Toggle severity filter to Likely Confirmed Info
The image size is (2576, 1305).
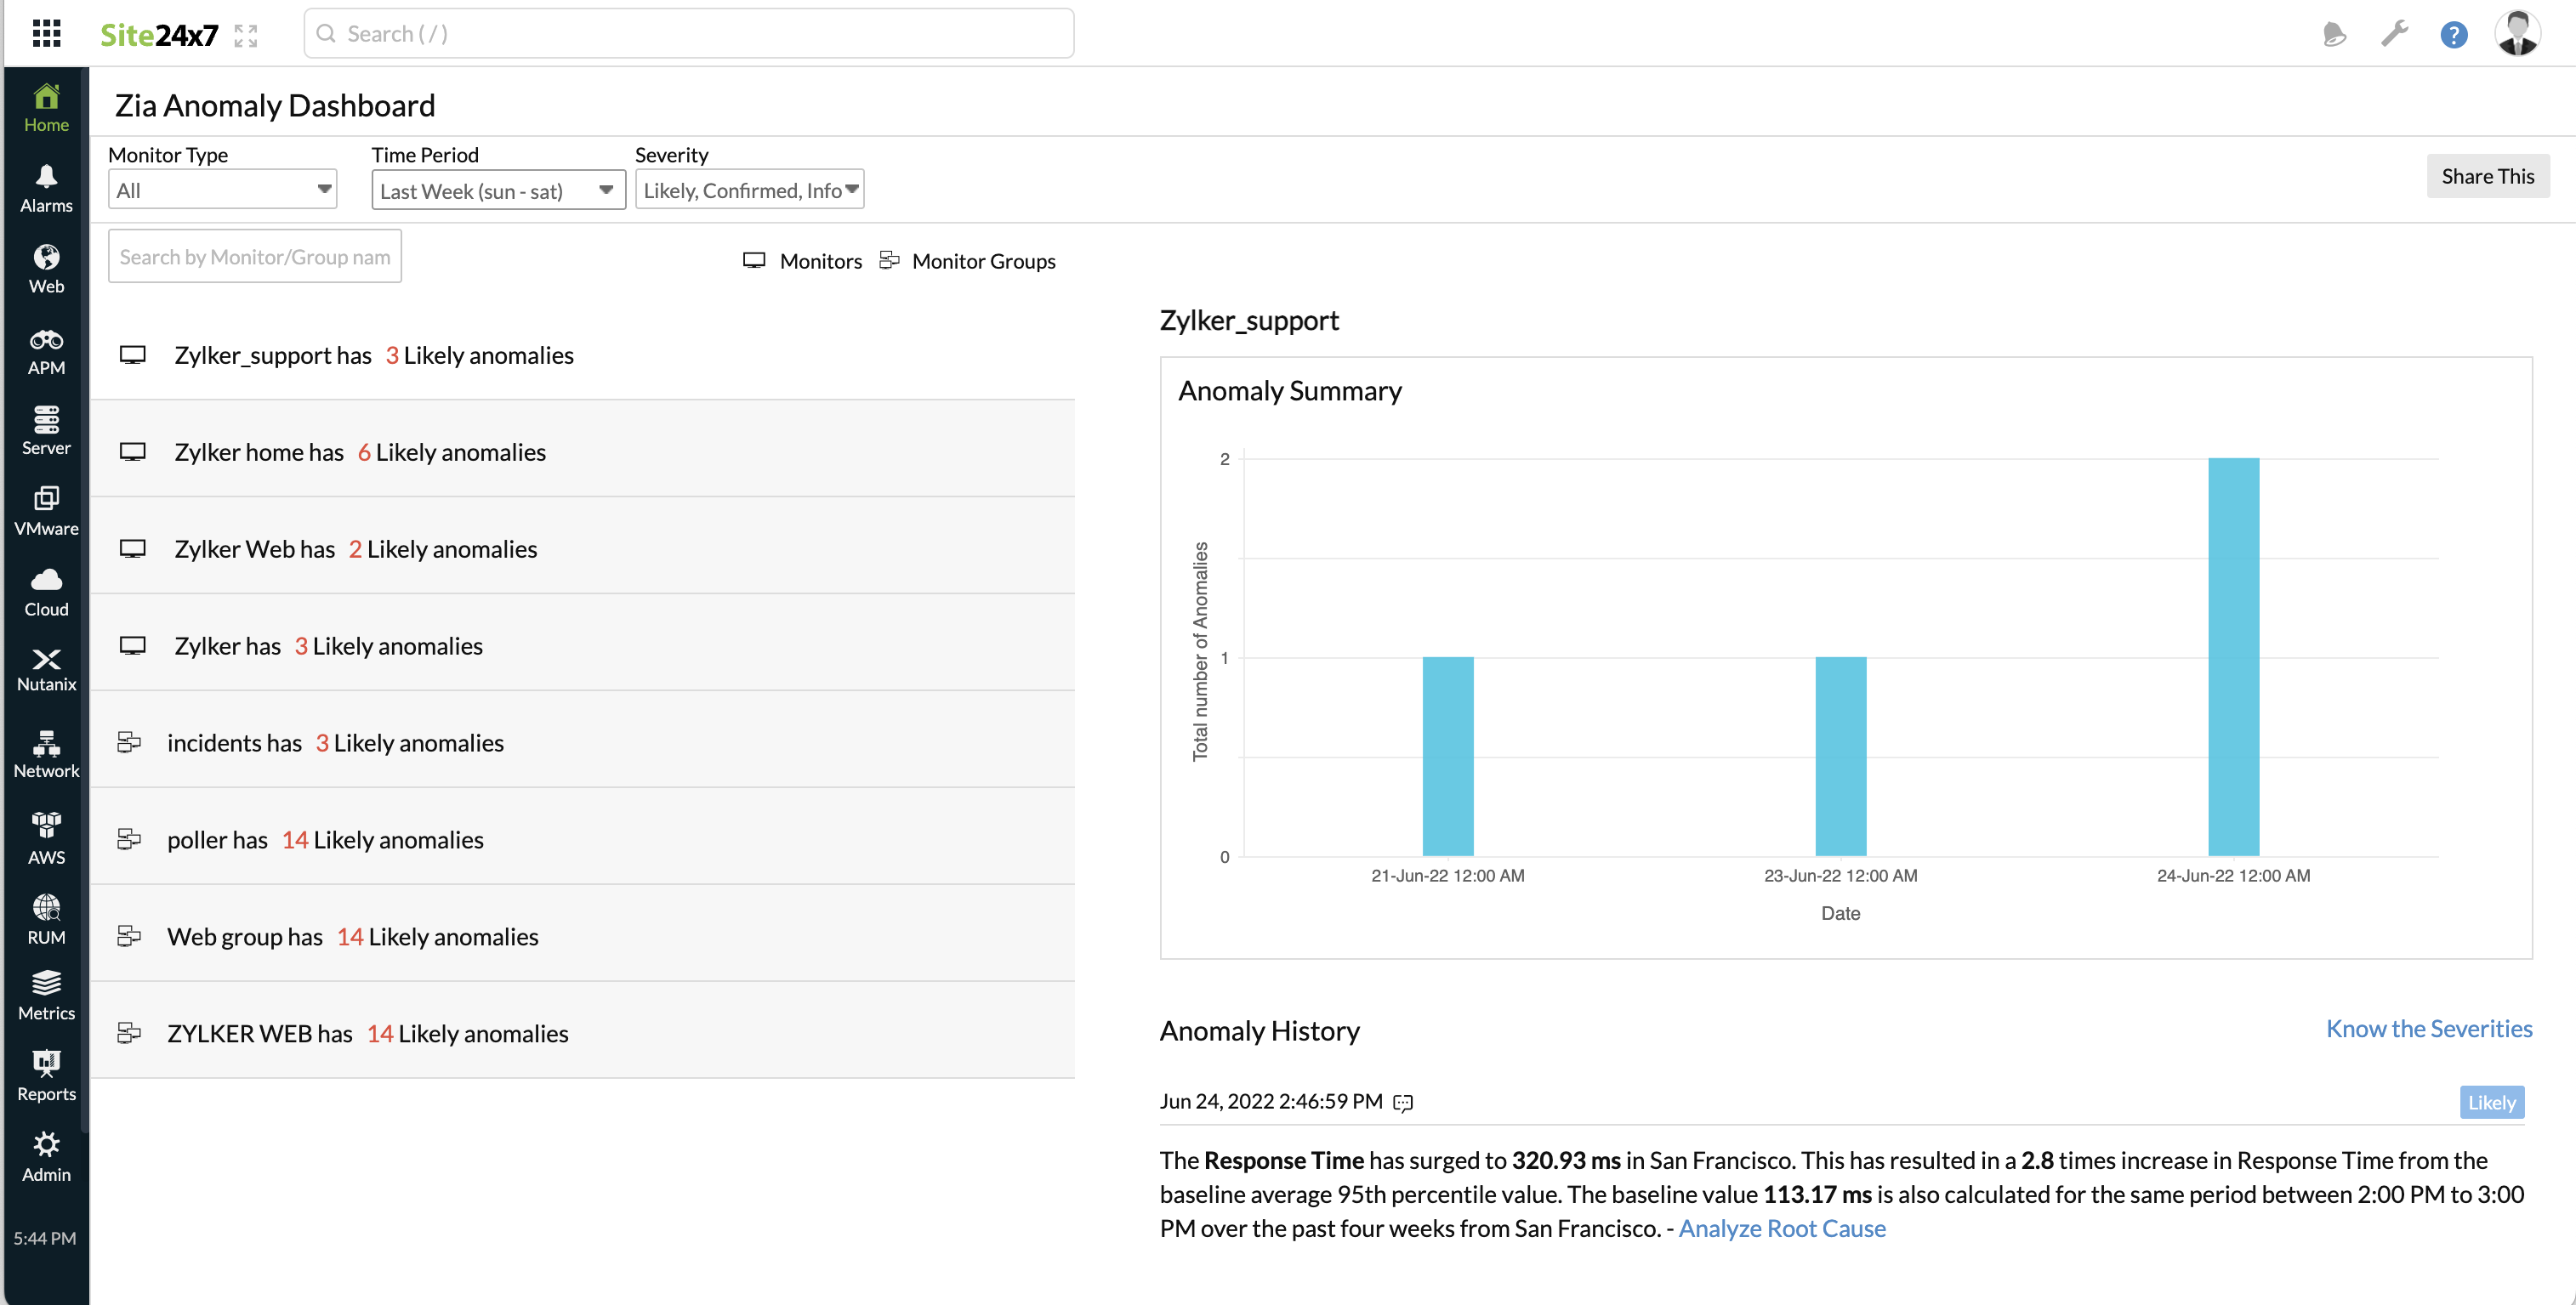point(749,188)
